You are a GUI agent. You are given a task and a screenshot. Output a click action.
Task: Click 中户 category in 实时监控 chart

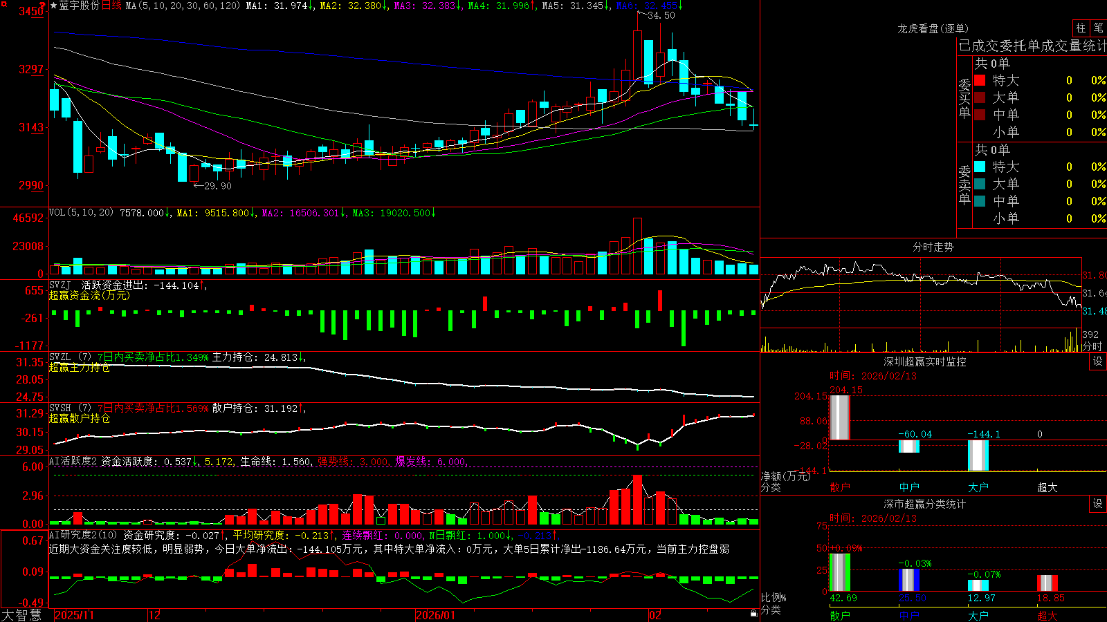click(x=908, y=487)
